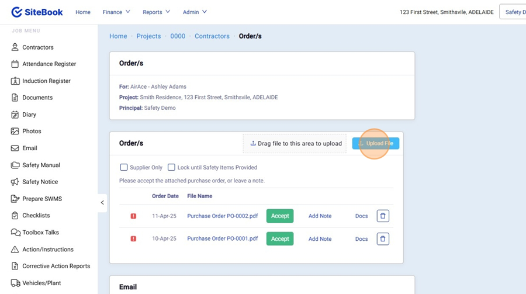
Task: Open the Reports dropdown menu
Action: click(156, 12)
